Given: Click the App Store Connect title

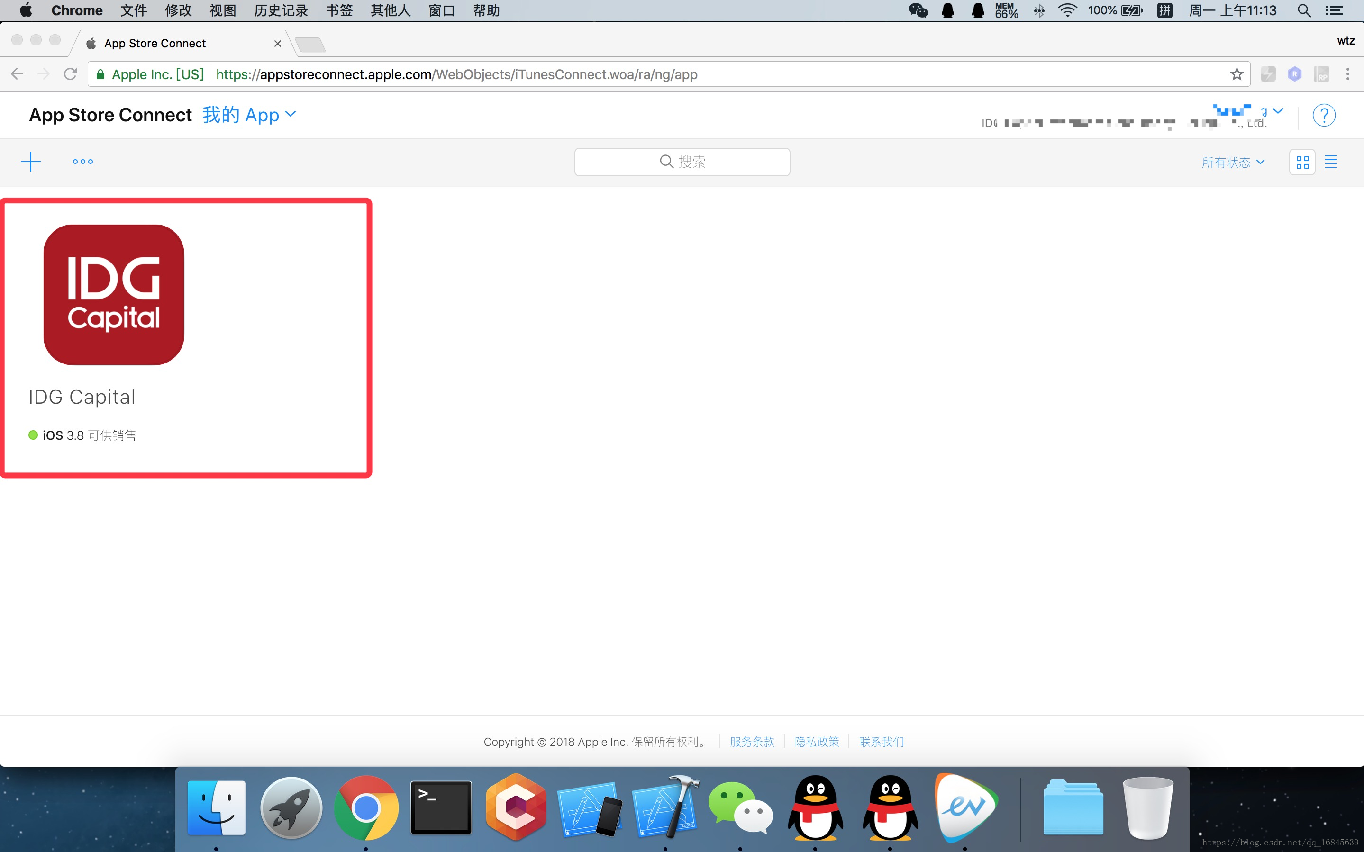Looking at the screenshot, I should click(x=110, y=115).
